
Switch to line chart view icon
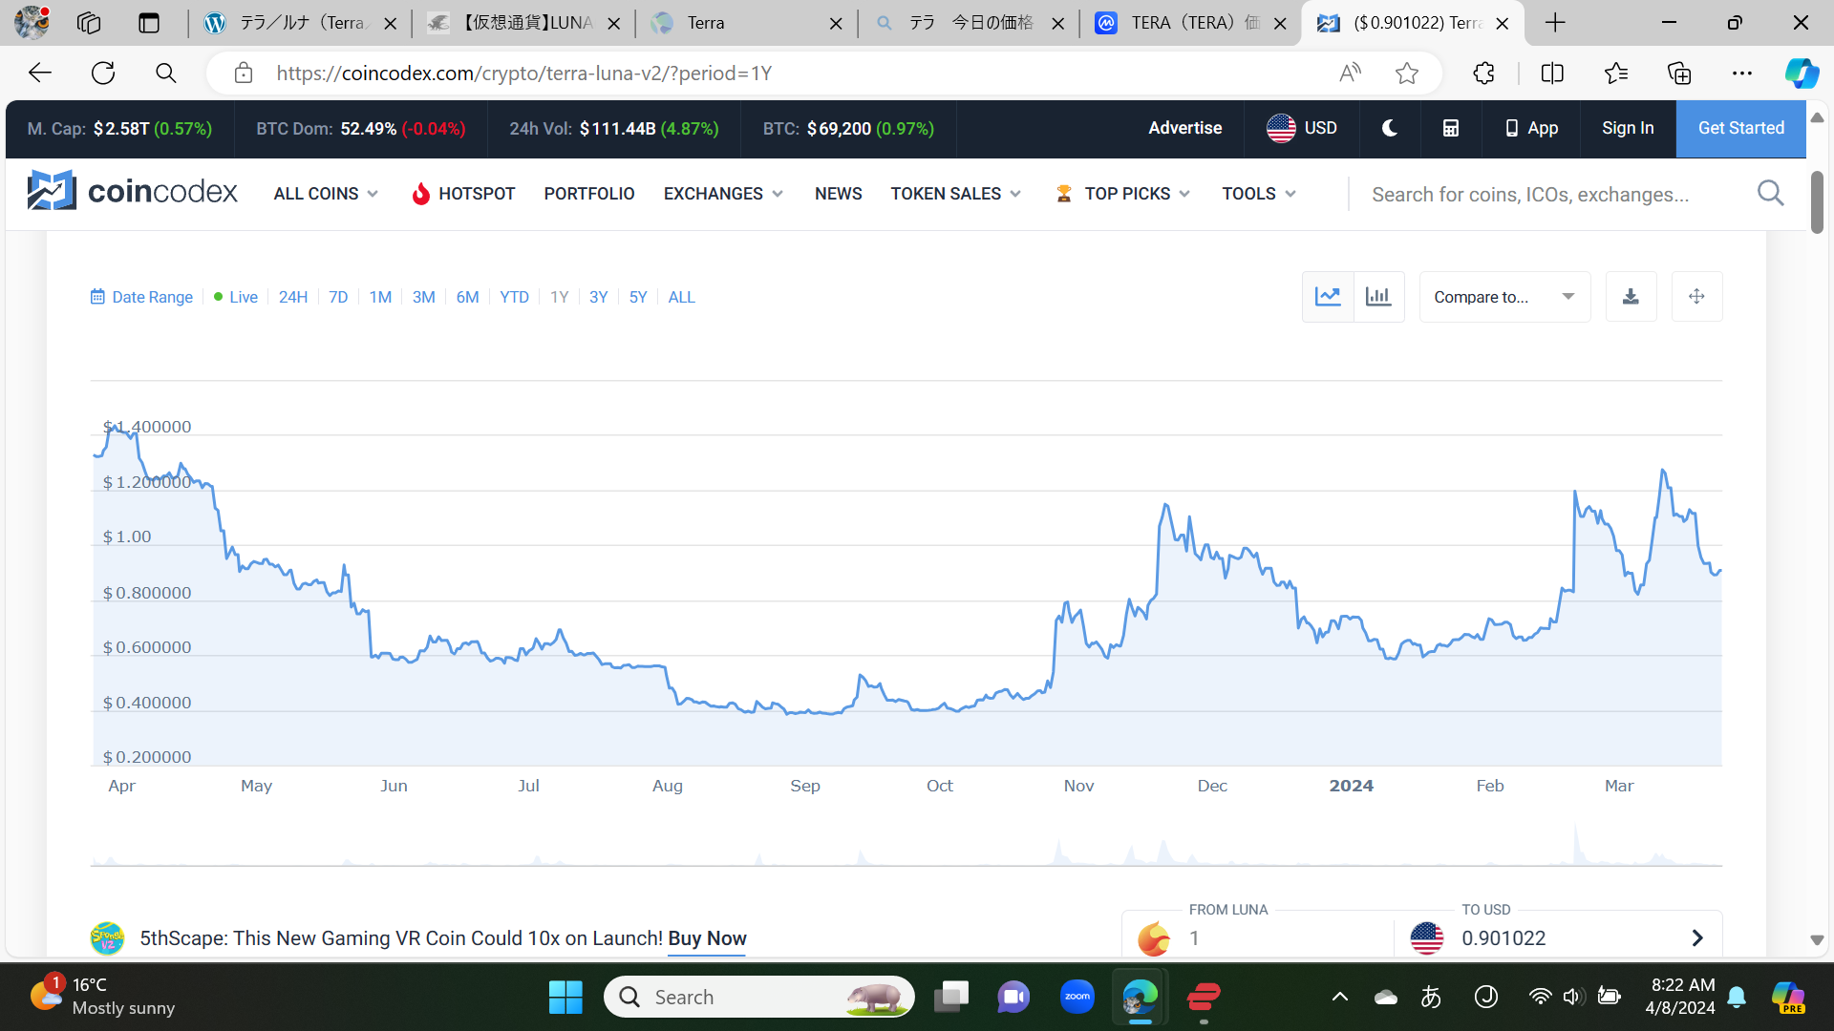coord(1328,297)
